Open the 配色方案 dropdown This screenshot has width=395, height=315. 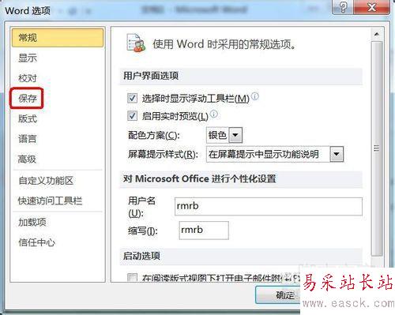[235, 135]
